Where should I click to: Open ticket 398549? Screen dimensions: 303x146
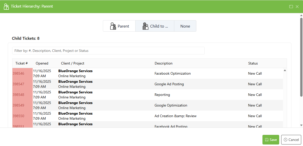point(18,106)
